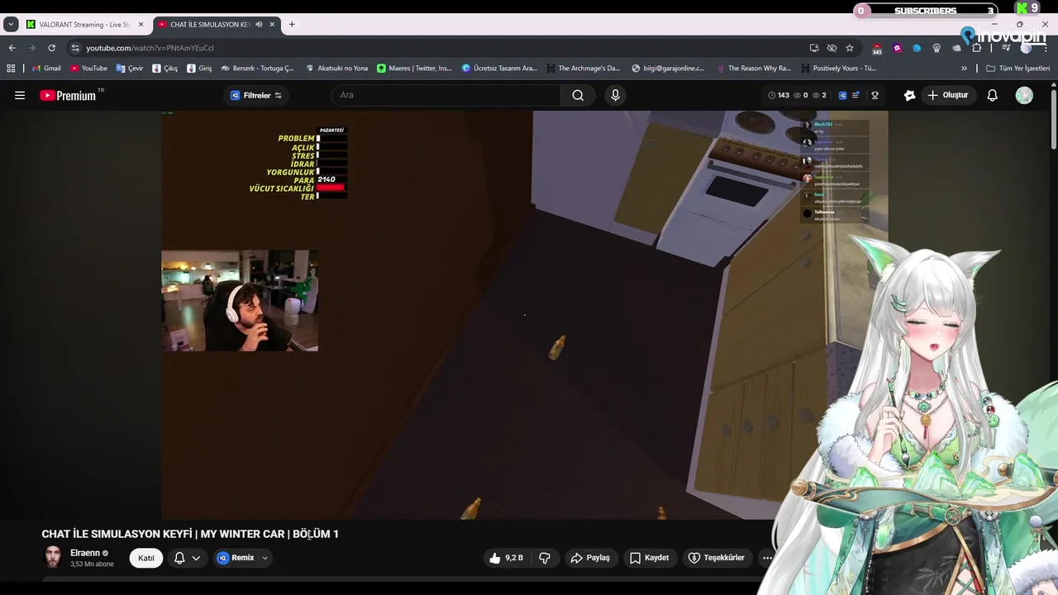Screen dimensions: 1058x595
Task: Open the media control music-list icon
Action: [1006, 48]
